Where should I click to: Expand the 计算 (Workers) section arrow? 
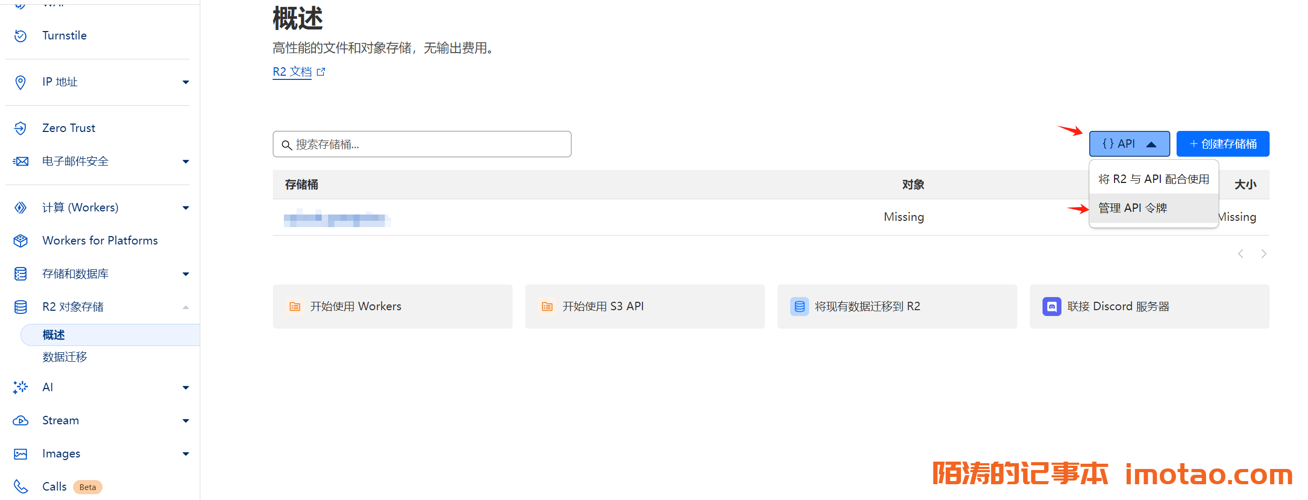pos(186,208)
